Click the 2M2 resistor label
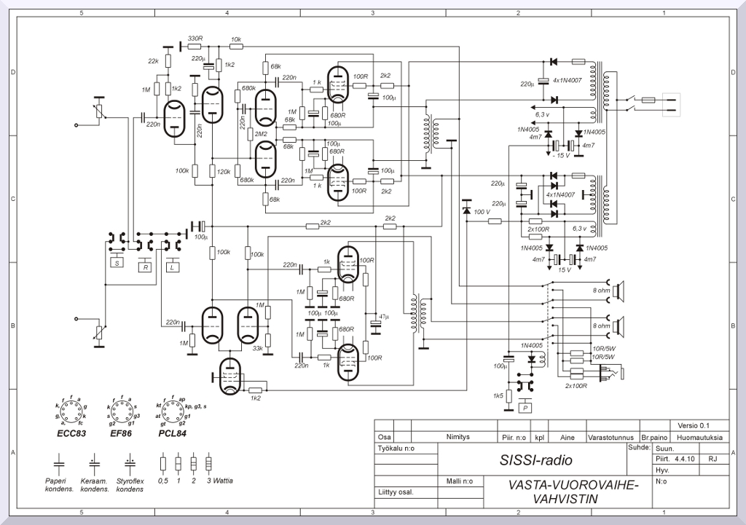The height and width of the screenshot is (525, 746). pos(259,134)
